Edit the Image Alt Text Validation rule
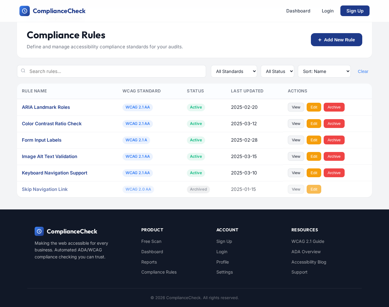The image size is (389, 307). 314,157
